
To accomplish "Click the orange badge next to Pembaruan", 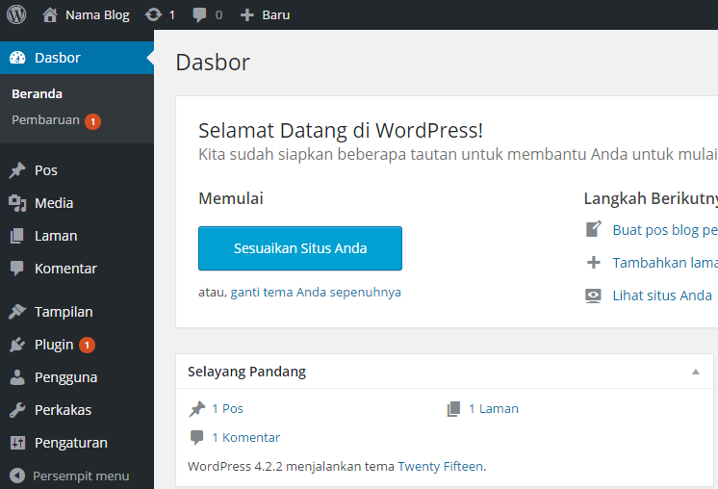I will pos(93,121).
